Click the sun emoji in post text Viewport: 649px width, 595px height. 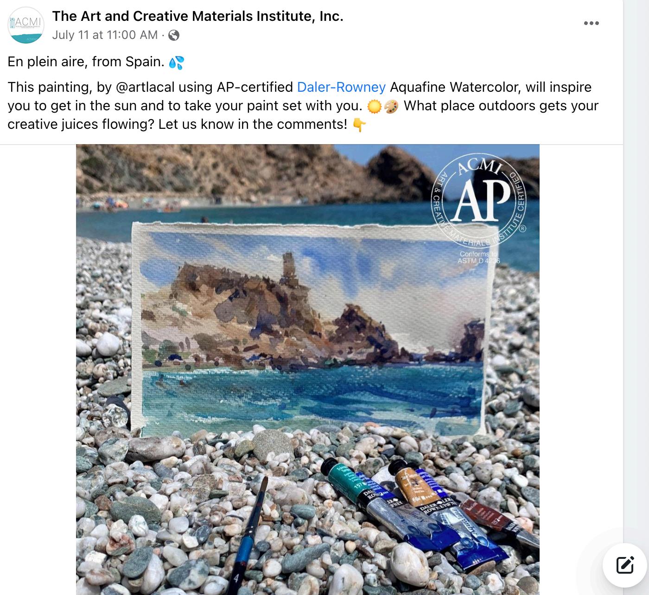pyautogui.click(x=374, y=106)
